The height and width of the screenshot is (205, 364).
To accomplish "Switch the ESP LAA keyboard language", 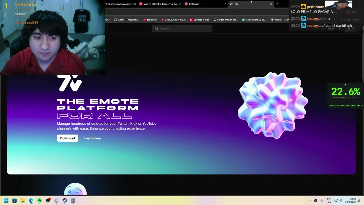I will coord(329,201).
